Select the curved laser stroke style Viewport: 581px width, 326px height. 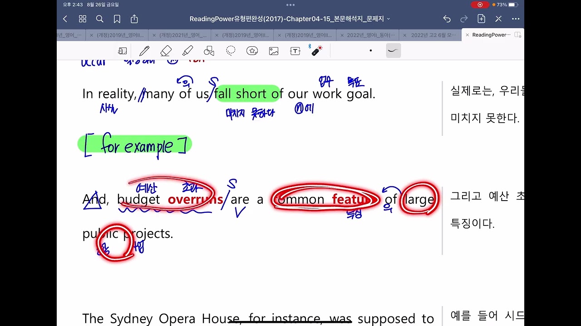pyautogui.click(x=393, y=51)
